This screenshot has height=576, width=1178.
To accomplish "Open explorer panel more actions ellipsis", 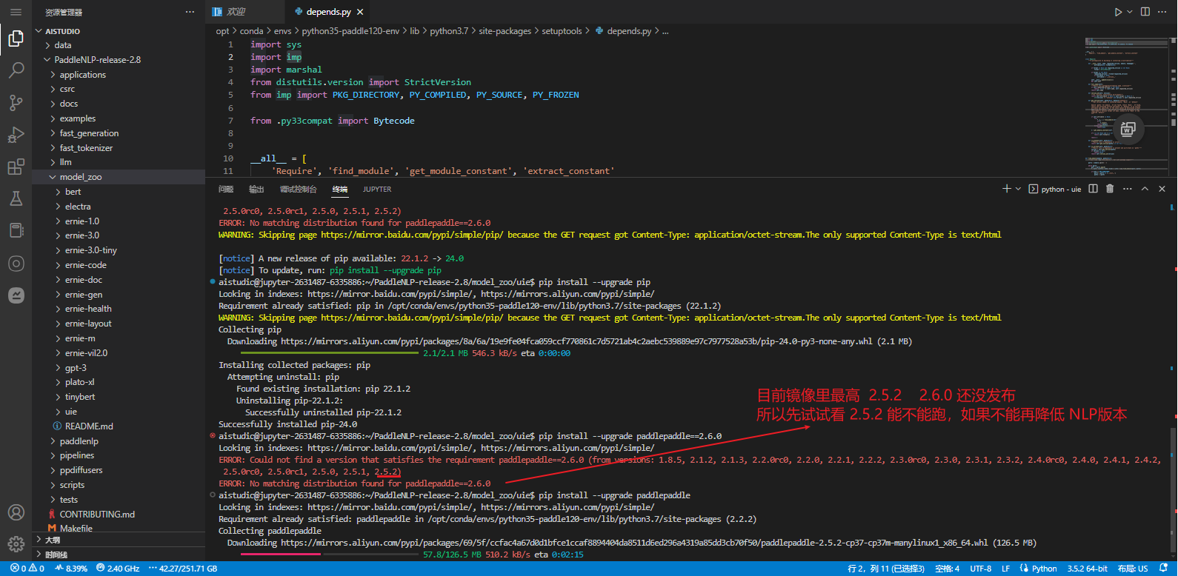I will coord(190,12).
